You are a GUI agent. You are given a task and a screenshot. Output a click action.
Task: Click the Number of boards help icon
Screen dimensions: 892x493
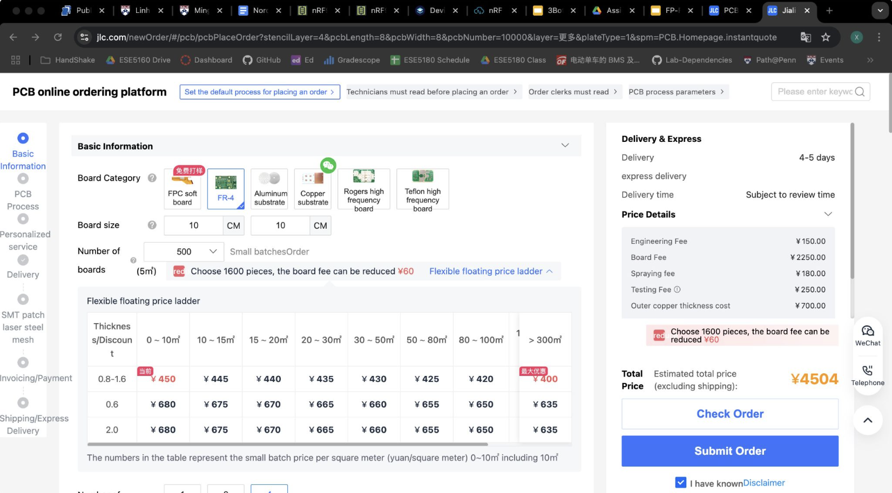pos(133,261)
